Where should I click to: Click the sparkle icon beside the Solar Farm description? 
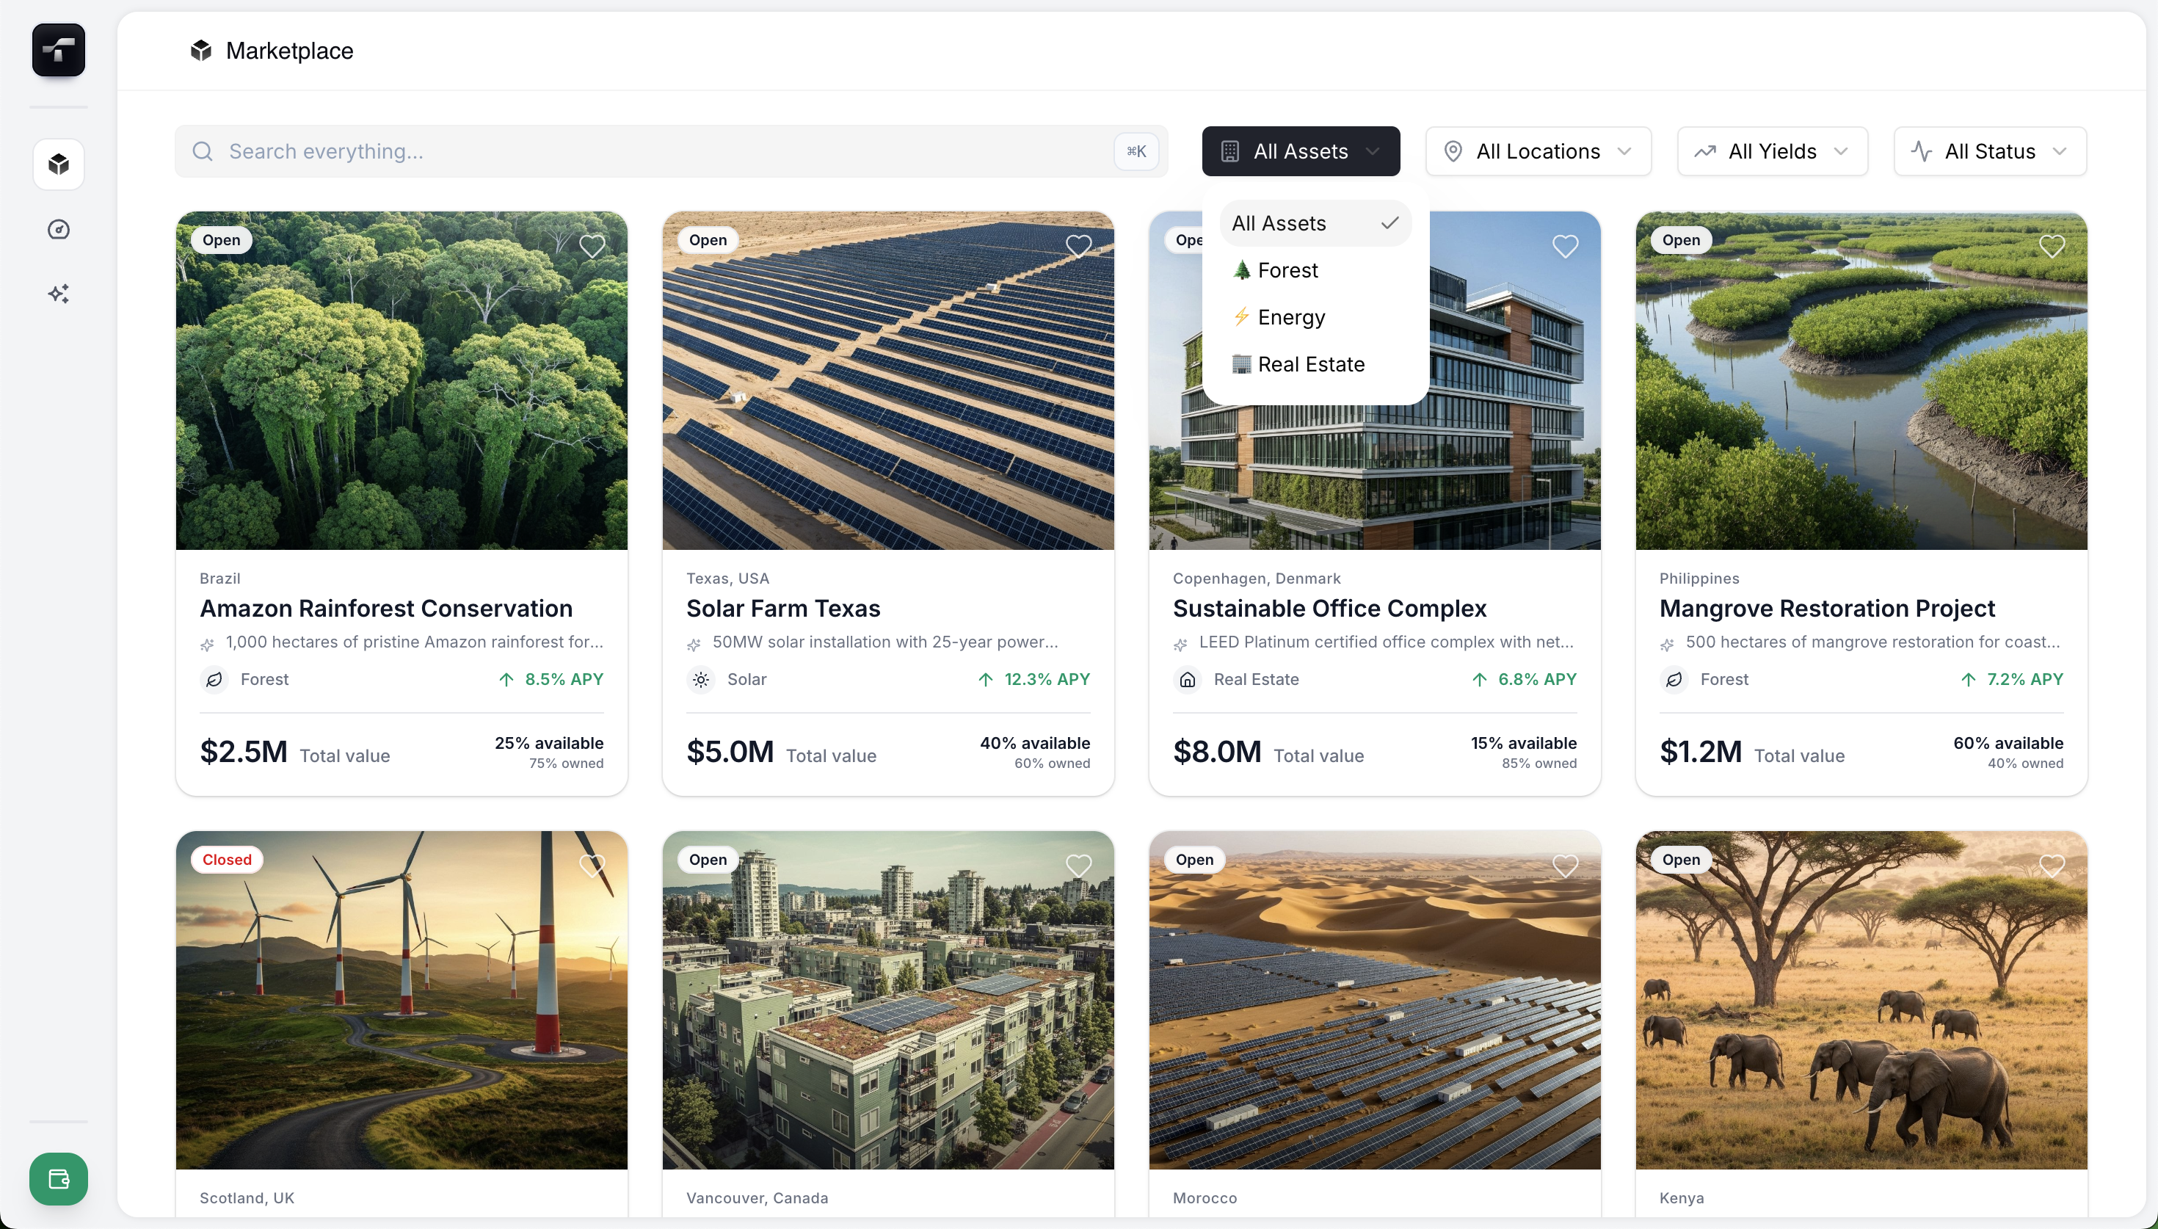pyautogui.click(x=694, y=645)
